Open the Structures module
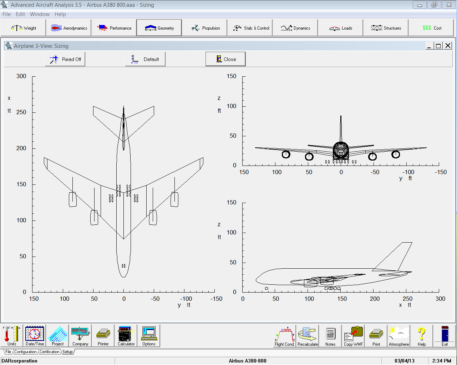 point(386,28)
